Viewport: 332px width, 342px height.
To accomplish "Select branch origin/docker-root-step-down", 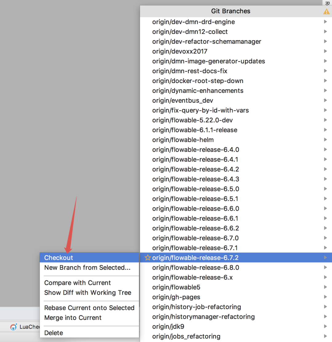I will (236, 81).
